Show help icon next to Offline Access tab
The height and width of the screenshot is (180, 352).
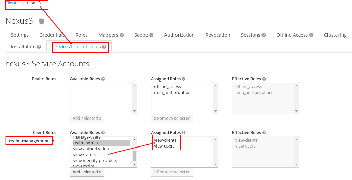click(311, 35)
